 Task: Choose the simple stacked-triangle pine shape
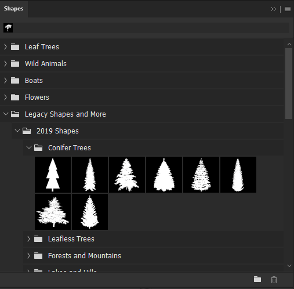point(53,175)
